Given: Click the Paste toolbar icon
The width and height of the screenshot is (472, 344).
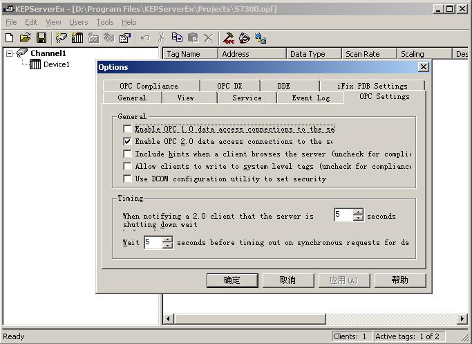Looking at the screenshot, I should (x=193, y=37).
